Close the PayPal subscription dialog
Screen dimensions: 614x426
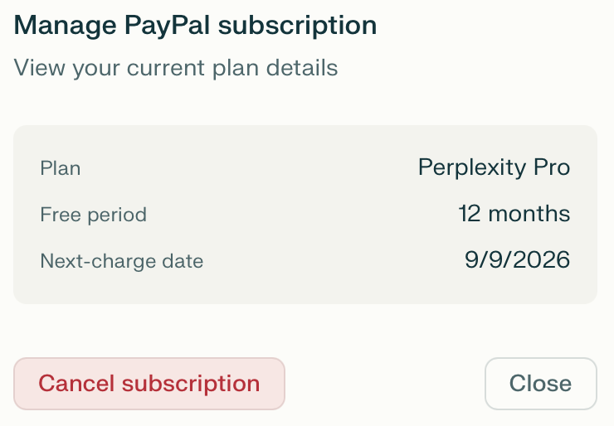coord(540,384)
